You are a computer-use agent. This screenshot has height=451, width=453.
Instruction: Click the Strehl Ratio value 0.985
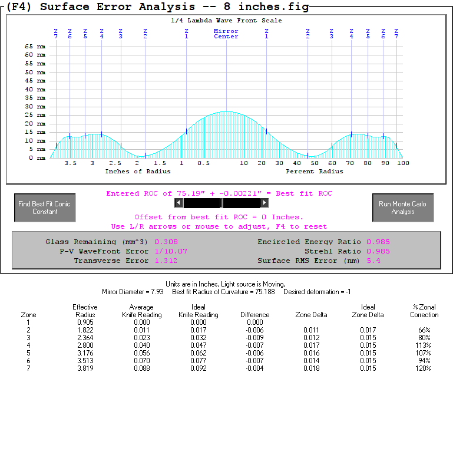click(x=378, y=251)
